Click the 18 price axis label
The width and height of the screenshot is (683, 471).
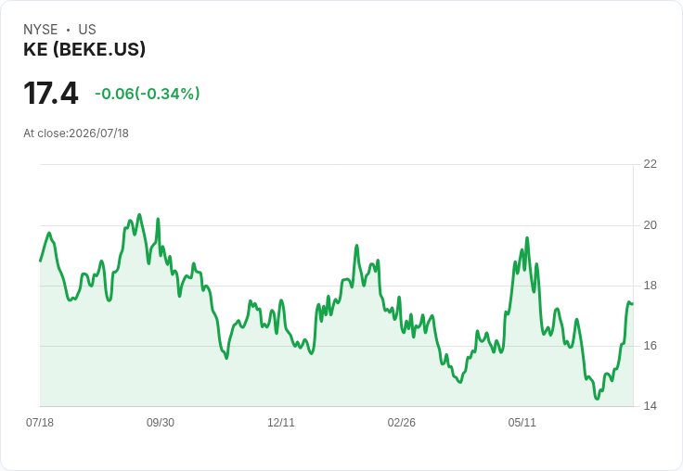click(x=650, y=286)
